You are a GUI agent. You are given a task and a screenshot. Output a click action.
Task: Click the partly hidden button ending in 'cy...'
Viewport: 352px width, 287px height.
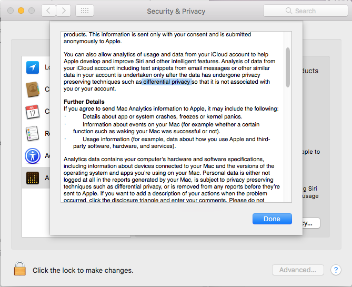311,223
